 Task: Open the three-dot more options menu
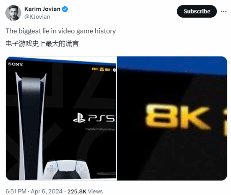click(223, 11)
